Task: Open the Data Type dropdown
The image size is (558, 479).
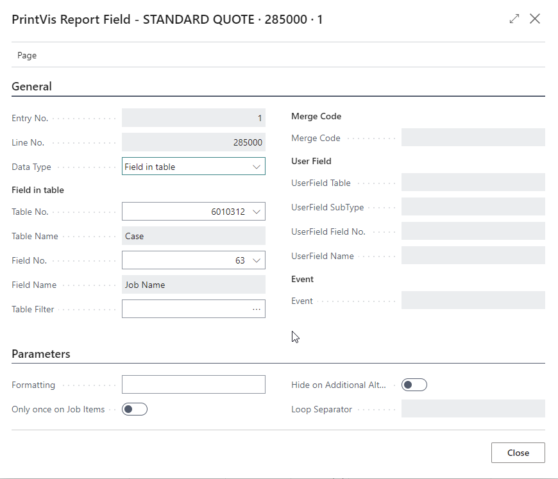Action: [193, 167]
